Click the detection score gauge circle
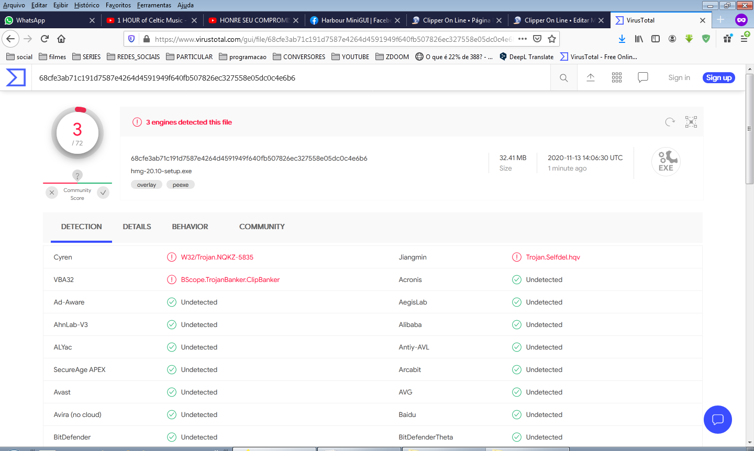The image size is (754, 451). point(77,133)
